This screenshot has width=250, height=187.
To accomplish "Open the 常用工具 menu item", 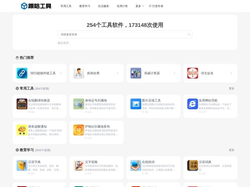I will coord(66,6).
